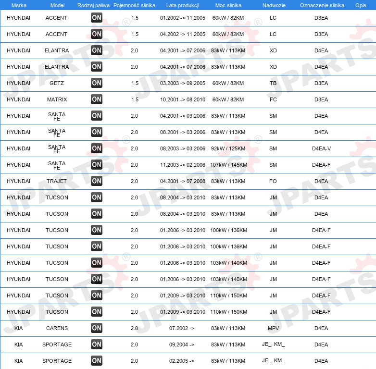This screenshot has width=376, height=369.
Task: Click 1.5 engine capacity in the MATRIX row
Action: [135, 99]
